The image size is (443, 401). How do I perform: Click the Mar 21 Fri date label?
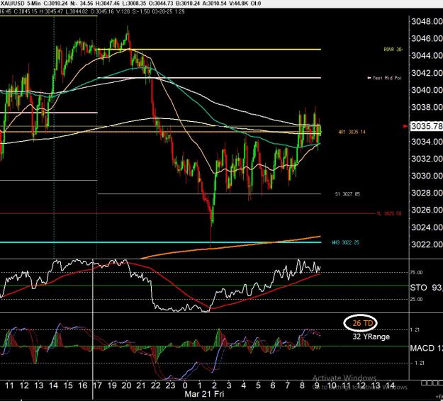coord(204,394)
